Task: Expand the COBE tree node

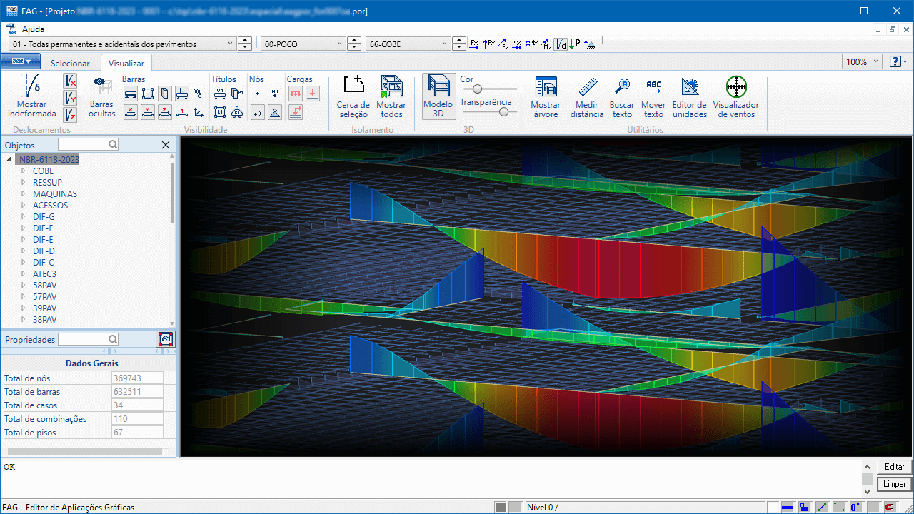Action: coord(23,171)
